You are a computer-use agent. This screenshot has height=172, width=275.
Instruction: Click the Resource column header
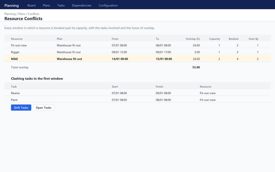tap(17, 39)
